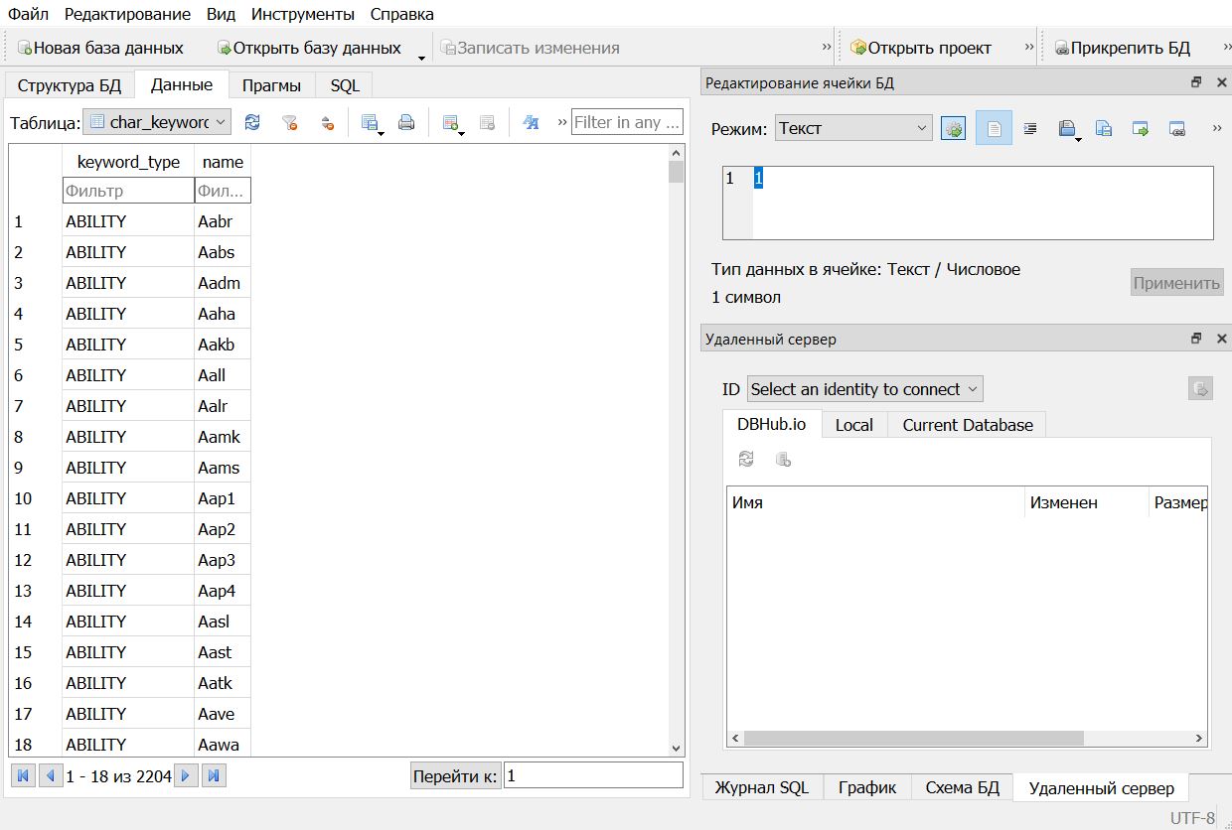Switch to the SQL tab
The width and height of the screenshot is (1232, 830).
tap(345, 85)
